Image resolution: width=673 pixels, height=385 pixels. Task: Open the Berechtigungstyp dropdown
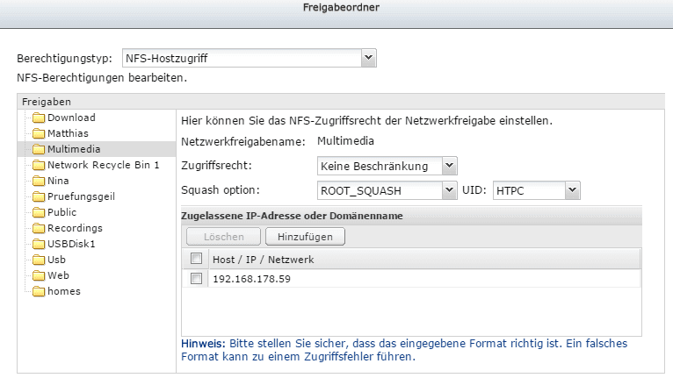249,59
